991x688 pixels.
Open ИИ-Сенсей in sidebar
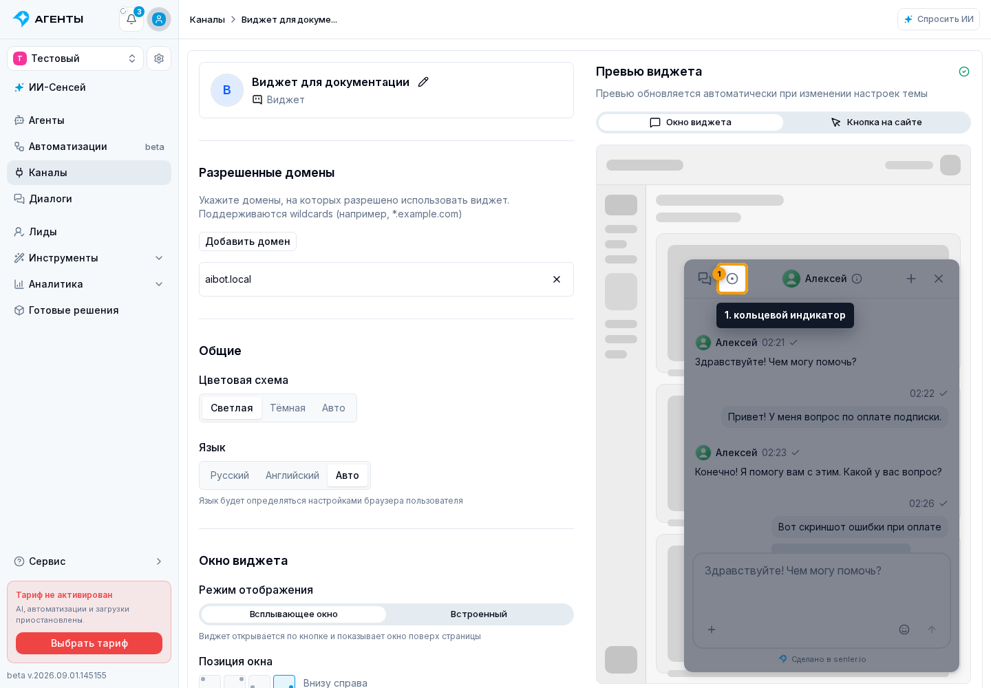coord(89,87)
